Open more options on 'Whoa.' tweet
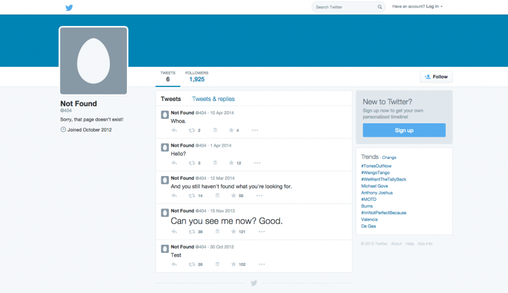 [255, 130]
